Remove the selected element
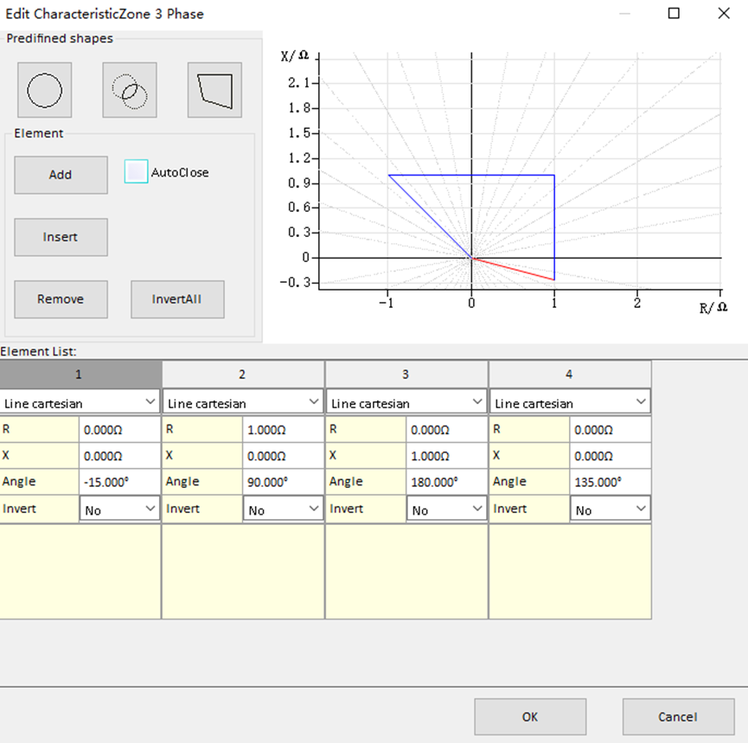 point(61,299)
